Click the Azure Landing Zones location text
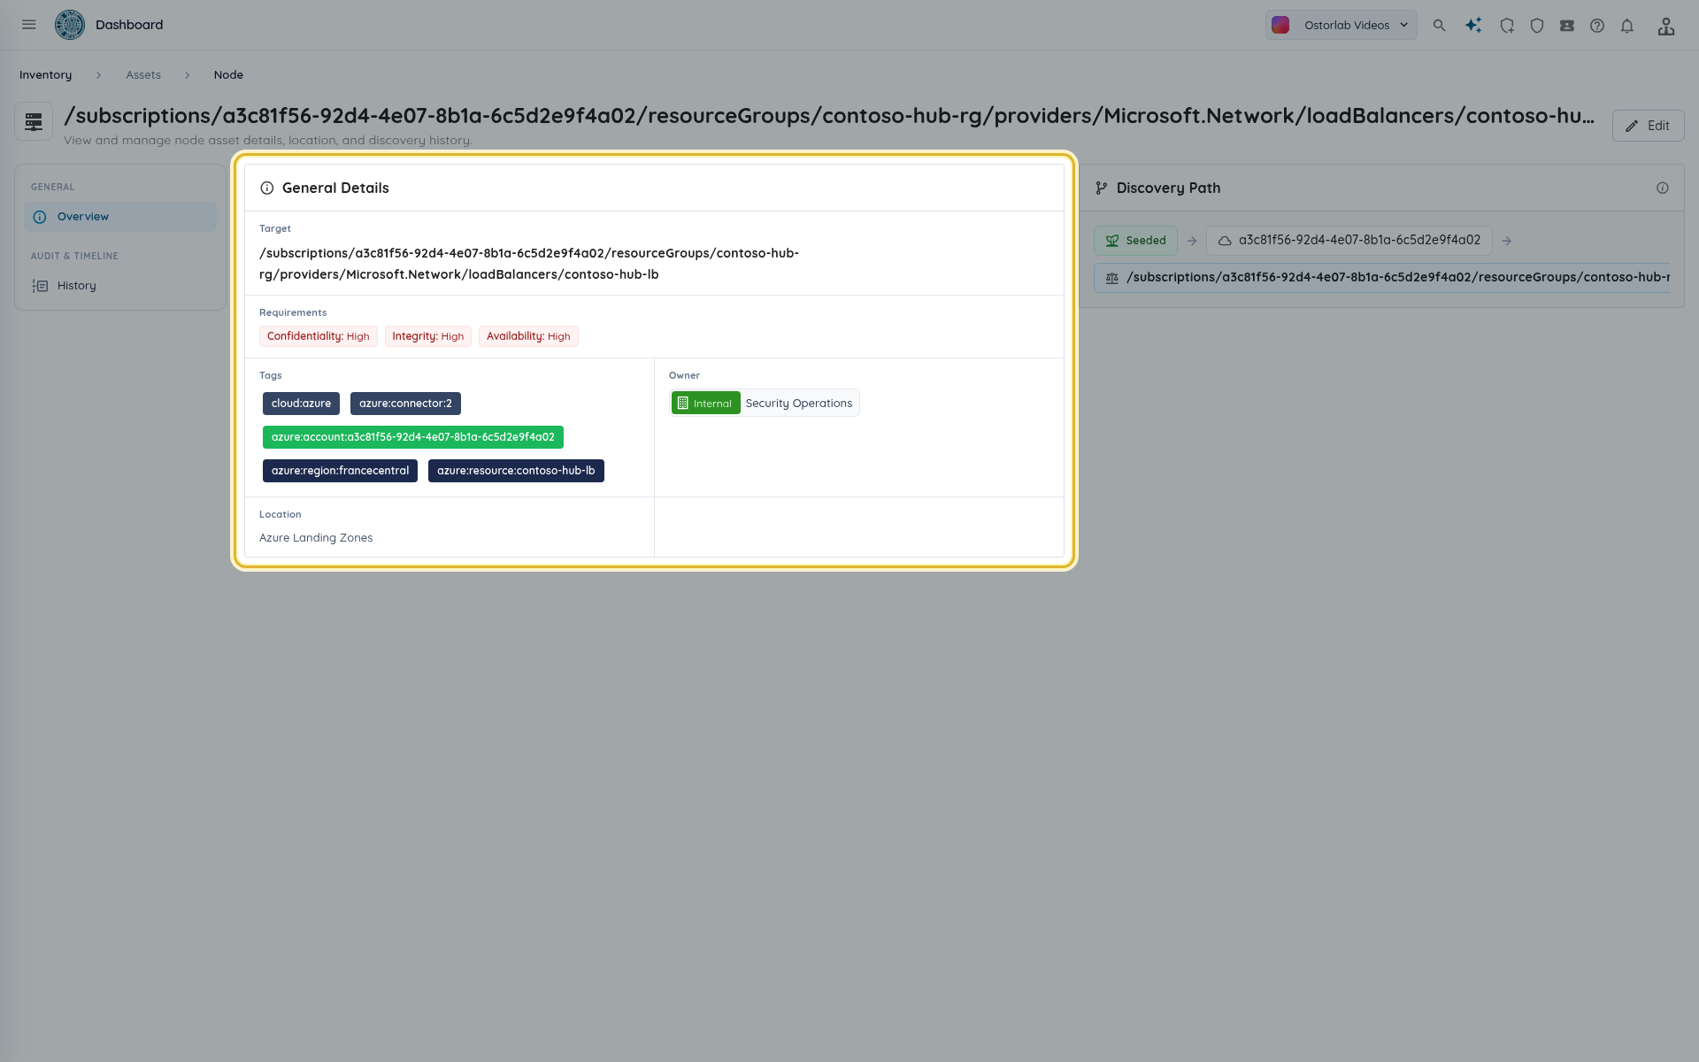The height and width of the screenshot is (1062, 1699). [x=316, y=538]
